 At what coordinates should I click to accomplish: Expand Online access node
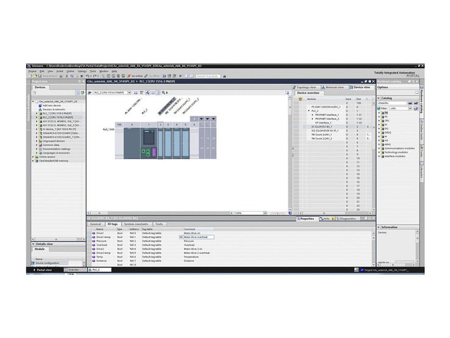[33, 157]
